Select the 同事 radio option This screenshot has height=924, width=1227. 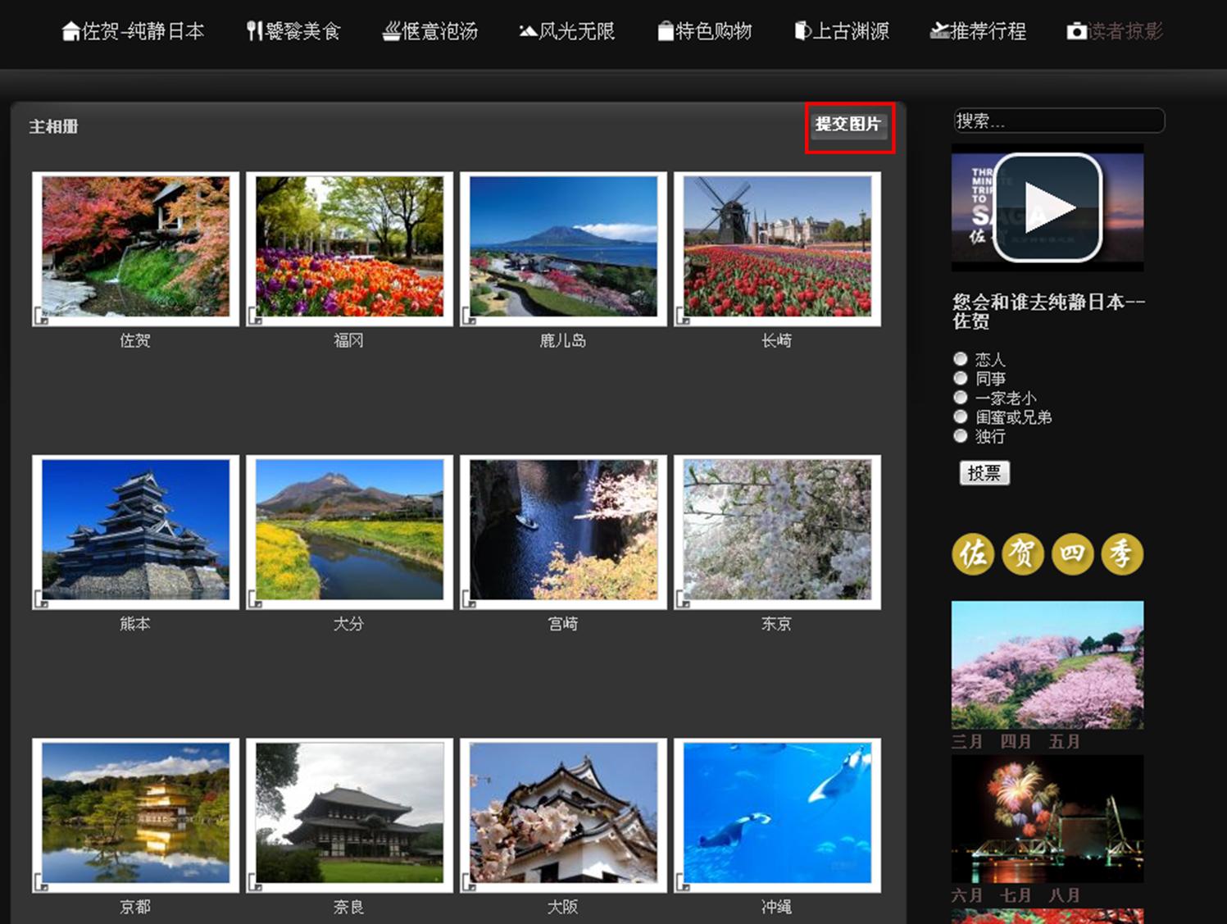(x=961, y=378)
